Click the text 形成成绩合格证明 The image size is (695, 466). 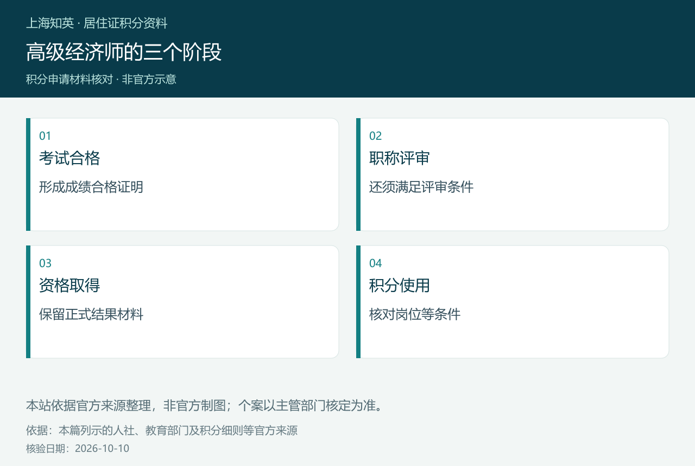pos(91,187)
